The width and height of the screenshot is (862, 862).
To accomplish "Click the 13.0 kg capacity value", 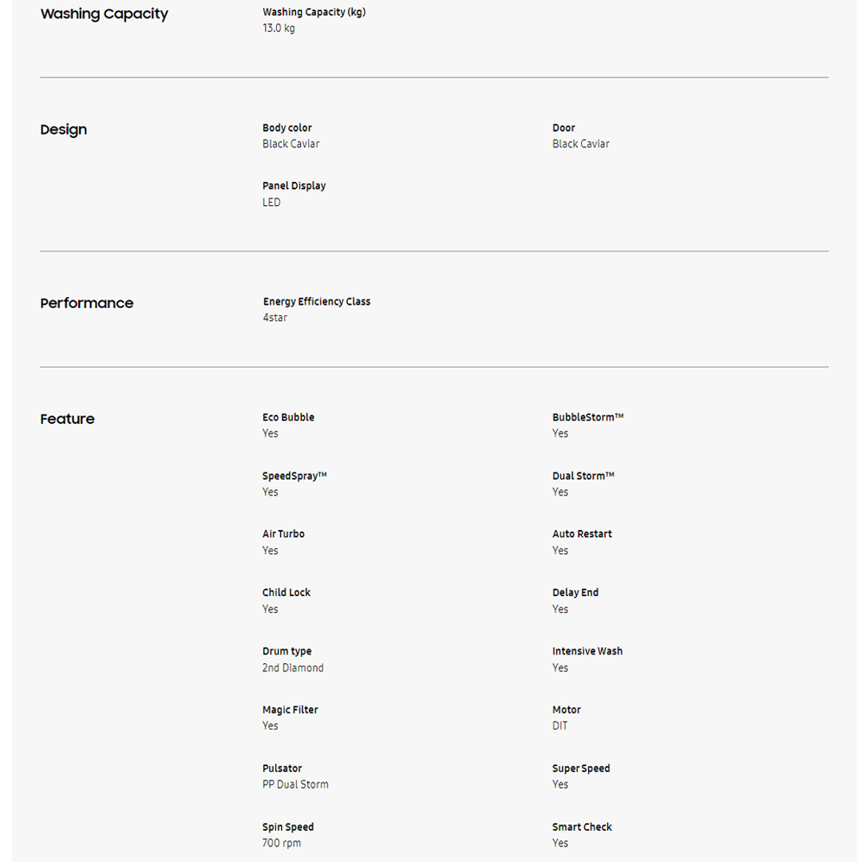I will coord(279,29).
